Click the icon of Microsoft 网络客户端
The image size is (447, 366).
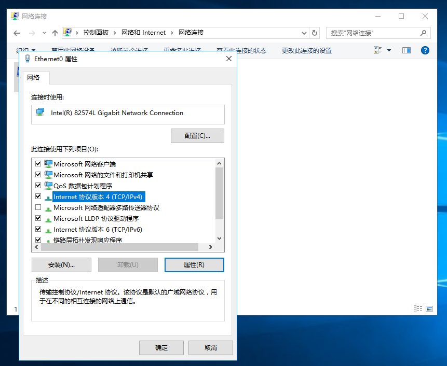48,164
